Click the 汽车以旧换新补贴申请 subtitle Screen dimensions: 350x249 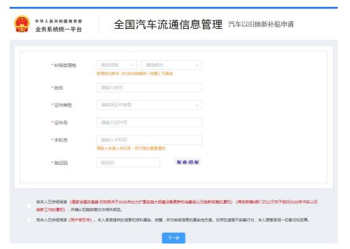point(261,24)
